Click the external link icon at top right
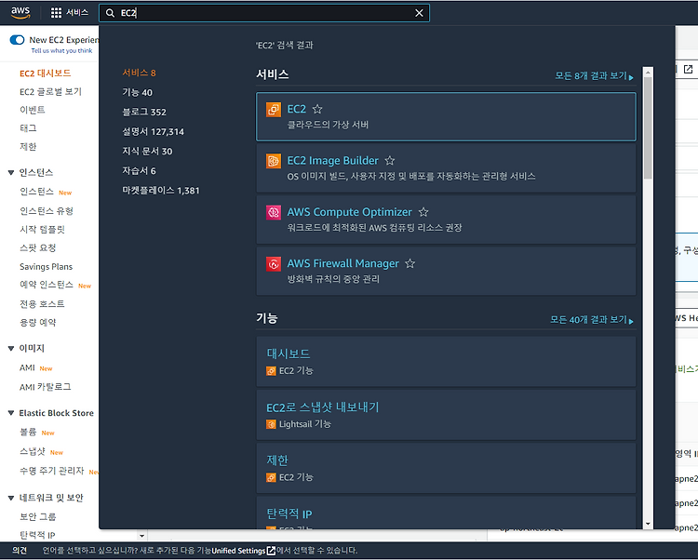 click(x=688, y=70)
